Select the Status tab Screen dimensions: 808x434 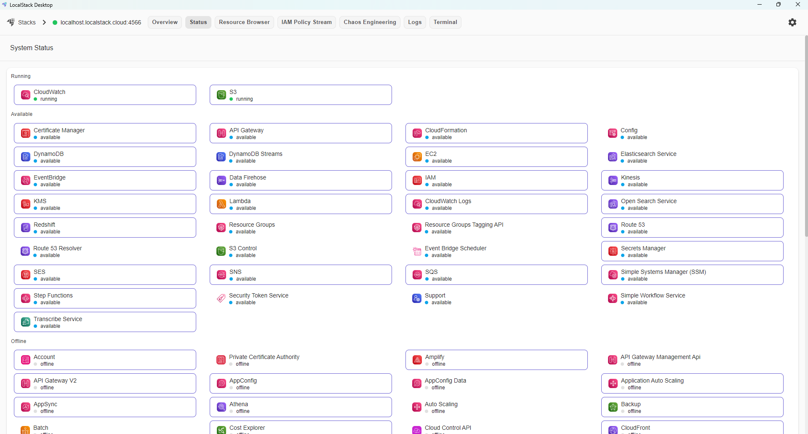(x=198, y=22)
